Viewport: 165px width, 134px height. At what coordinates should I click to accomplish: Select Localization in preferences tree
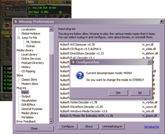[x=29, y=29]
